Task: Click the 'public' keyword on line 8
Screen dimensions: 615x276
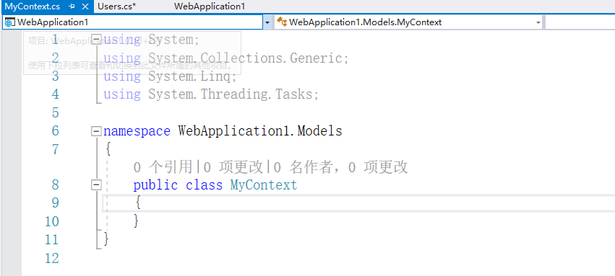Action: click(x=155, y=185)
